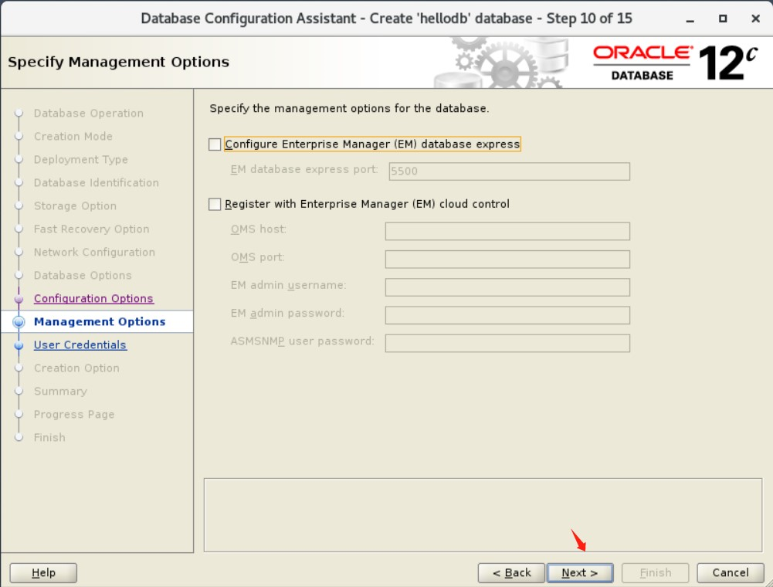
Task: Select the Network Configuration step
Action: click(94, 252)
